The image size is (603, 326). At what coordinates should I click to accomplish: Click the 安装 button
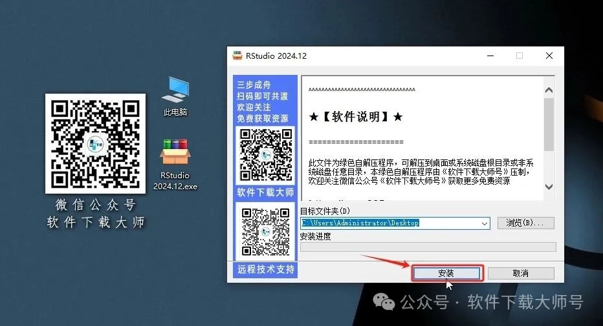[446, 273]
